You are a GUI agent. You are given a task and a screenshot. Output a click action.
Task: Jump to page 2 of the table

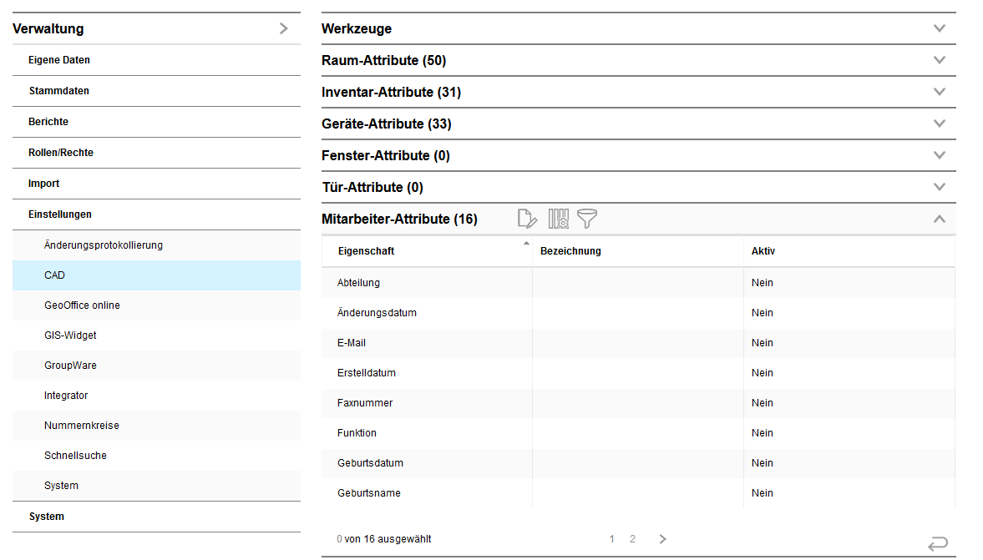pos(632,539)
